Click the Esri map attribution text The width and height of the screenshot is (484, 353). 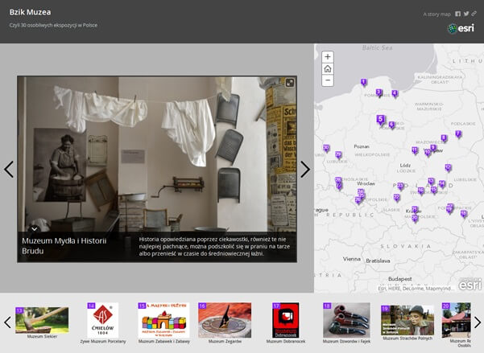[416, 289]
